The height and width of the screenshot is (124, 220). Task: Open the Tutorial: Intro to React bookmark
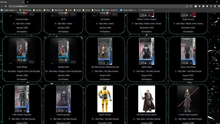[x=146, y=10]
